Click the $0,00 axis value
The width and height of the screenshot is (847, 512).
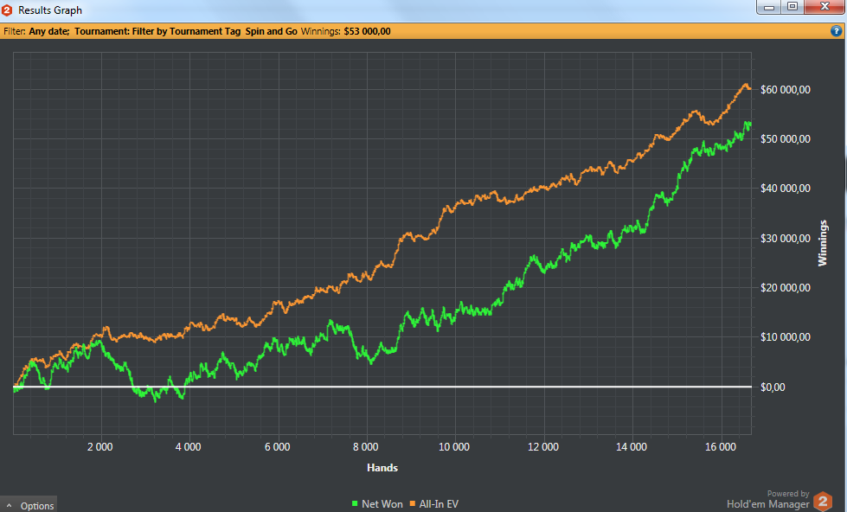pos(773,387)
